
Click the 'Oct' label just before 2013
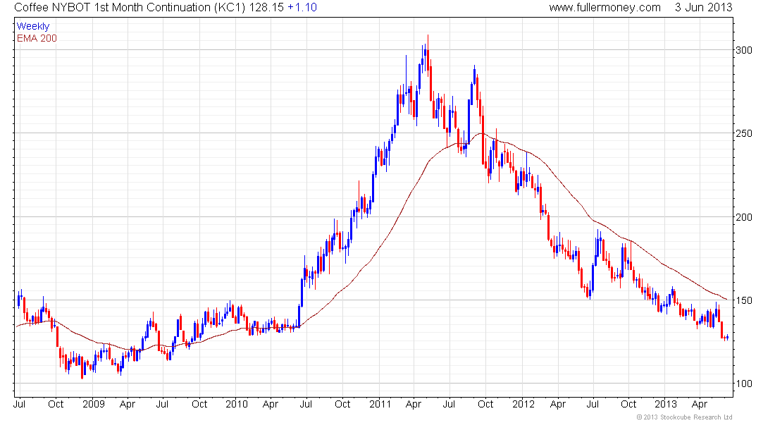(628, 404)
